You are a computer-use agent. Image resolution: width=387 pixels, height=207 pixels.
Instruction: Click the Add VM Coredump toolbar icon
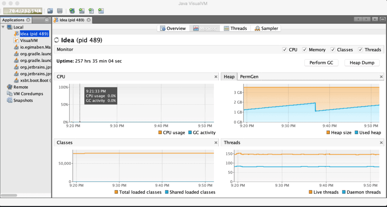[91, 11]
